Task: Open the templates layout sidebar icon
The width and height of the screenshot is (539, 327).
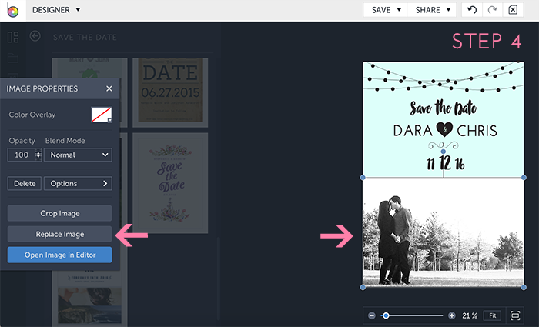Action: point(13,37)
